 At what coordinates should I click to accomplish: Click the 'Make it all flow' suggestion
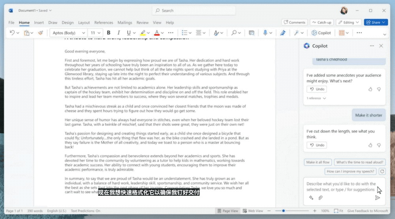click(318, 162)
